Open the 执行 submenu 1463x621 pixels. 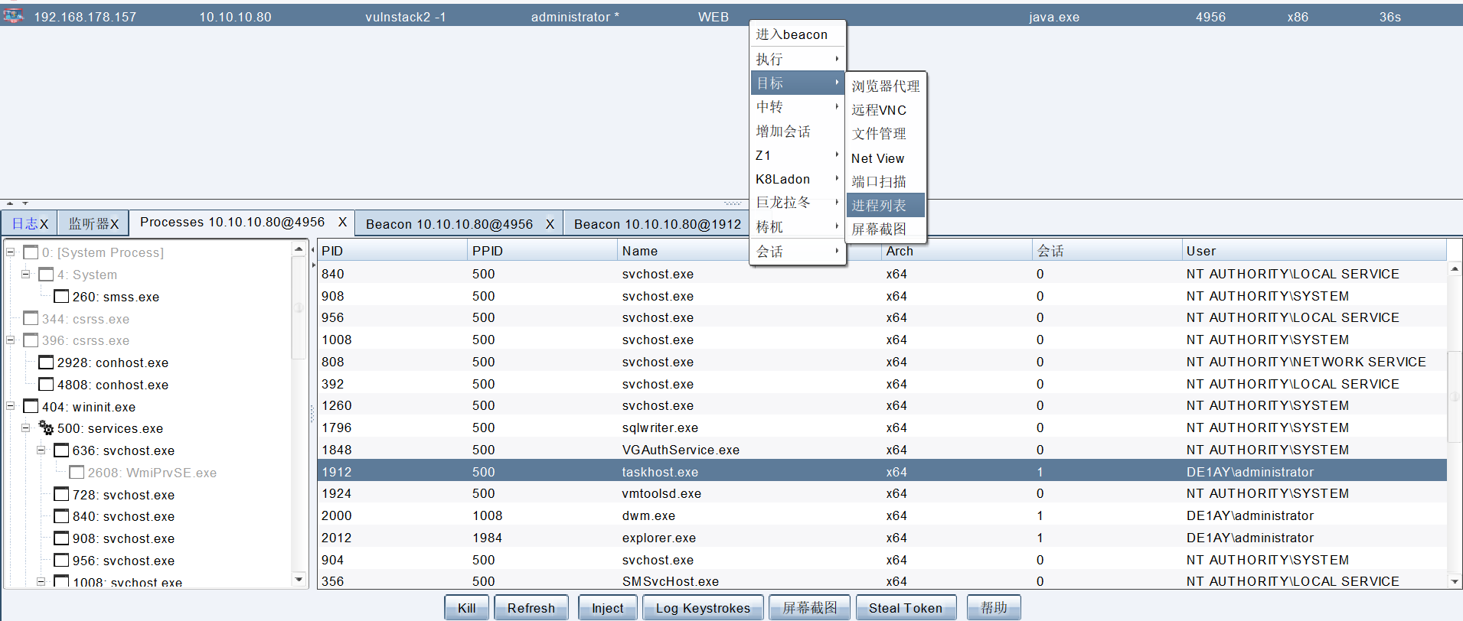tap(798, 59)
